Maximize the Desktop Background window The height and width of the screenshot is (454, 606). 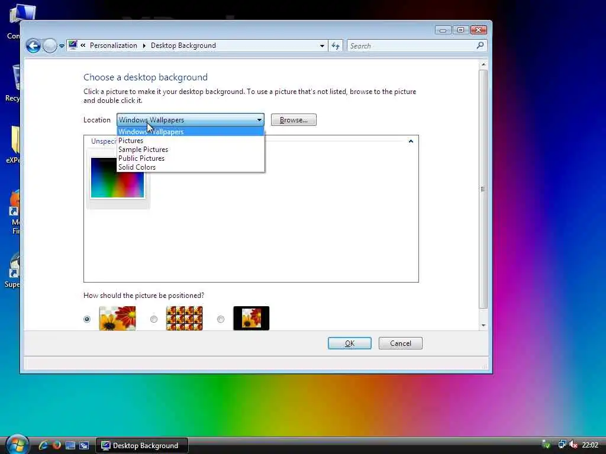460,30
